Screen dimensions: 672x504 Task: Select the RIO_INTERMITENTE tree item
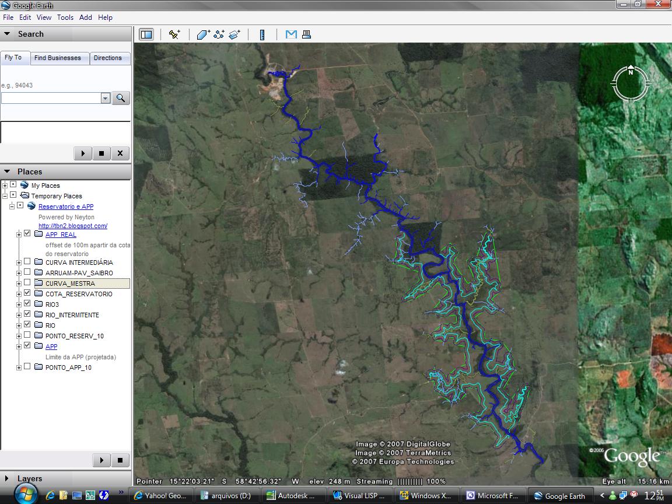click(x=72, y=315)
